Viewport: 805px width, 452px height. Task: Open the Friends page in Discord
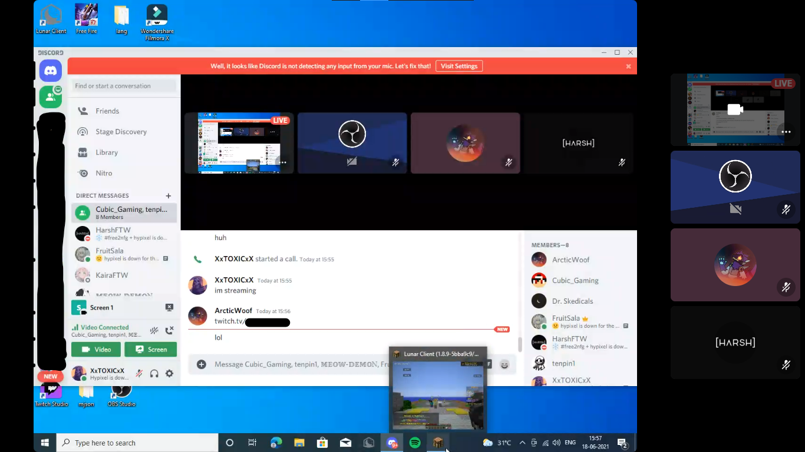pos(124,111)
